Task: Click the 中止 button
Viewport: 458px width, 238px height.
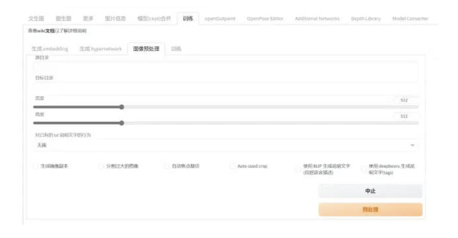Action: coord(371,191)
